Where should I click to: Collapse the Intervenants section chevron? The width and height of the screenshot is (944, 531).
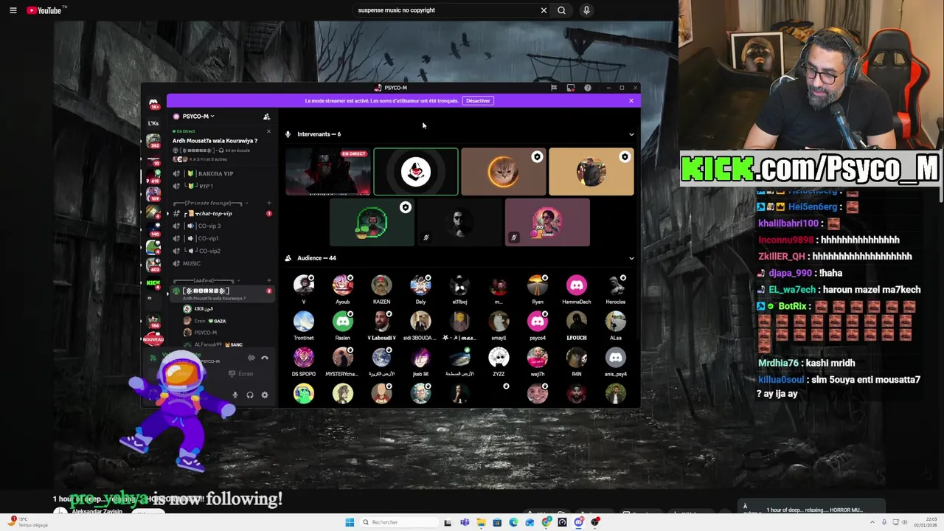[631, 134]
